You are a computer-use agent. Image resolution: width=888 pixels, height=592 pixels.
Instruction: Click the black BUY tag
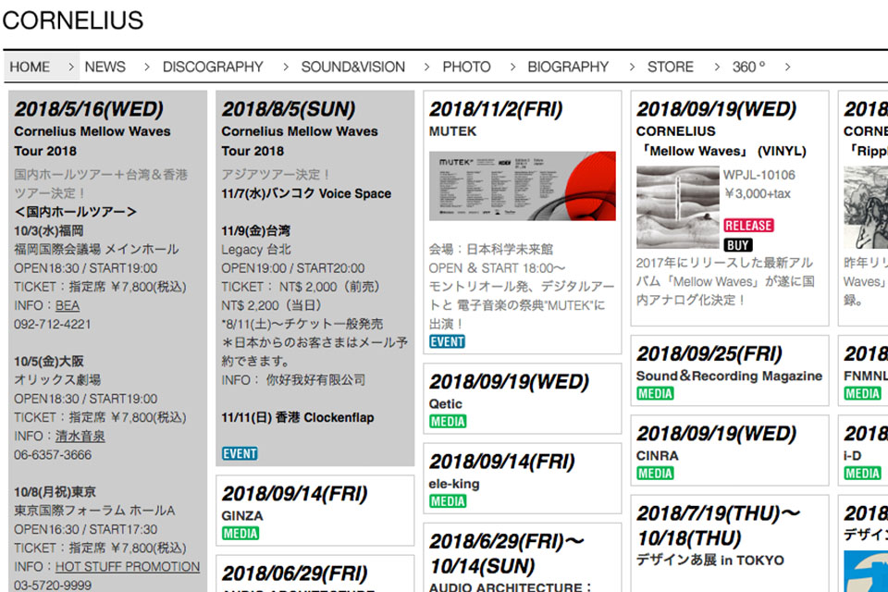738,245
